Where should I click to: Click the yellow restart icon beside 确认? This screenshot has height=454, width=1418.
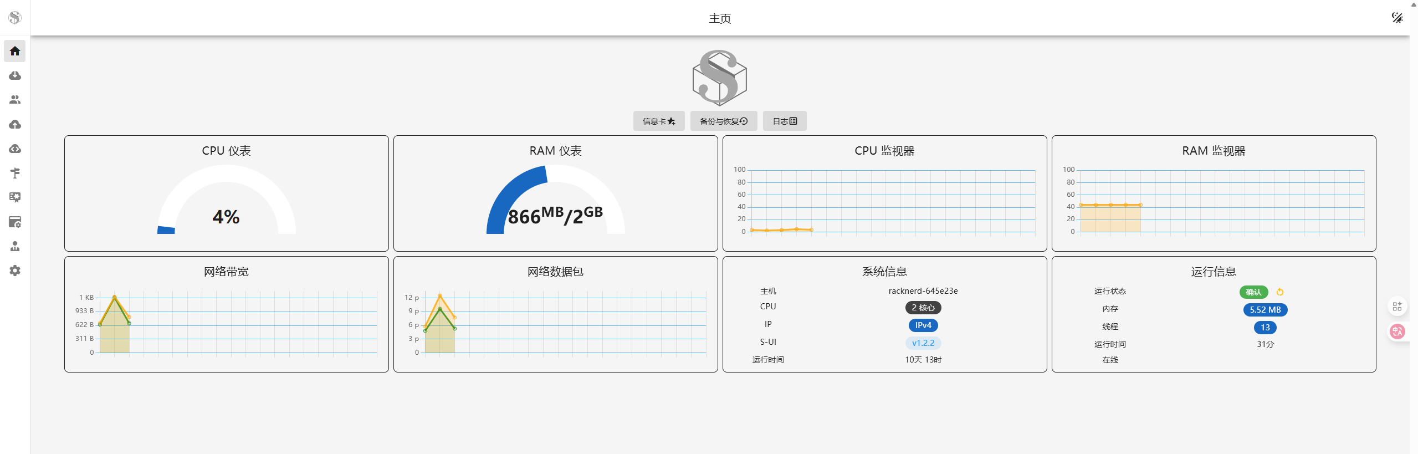pyautogui.click(x=1279, y=292)
